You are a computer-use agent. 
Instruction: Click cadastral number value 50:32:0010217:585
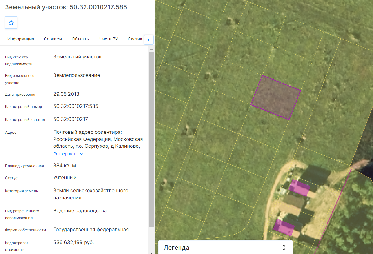pos(76,106)
